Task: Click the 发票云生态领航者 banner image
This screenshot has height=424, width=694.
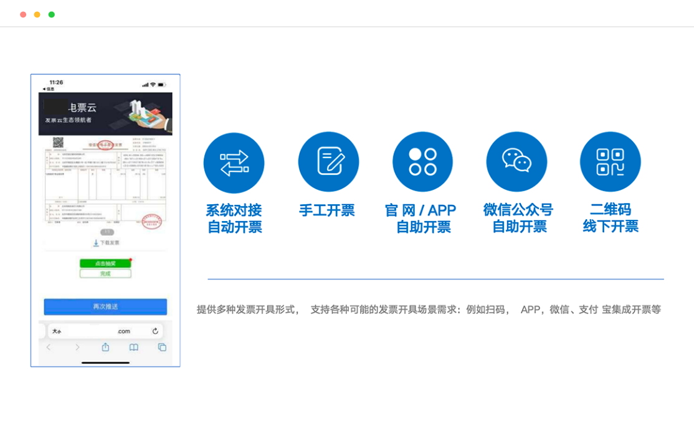Action: click(x=105, y=113)
